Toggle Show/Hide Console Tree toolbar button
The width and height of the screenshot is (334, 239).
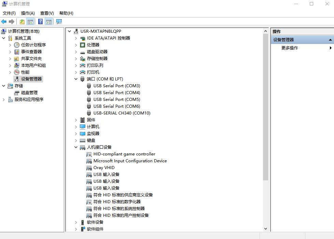pos(30,22)
